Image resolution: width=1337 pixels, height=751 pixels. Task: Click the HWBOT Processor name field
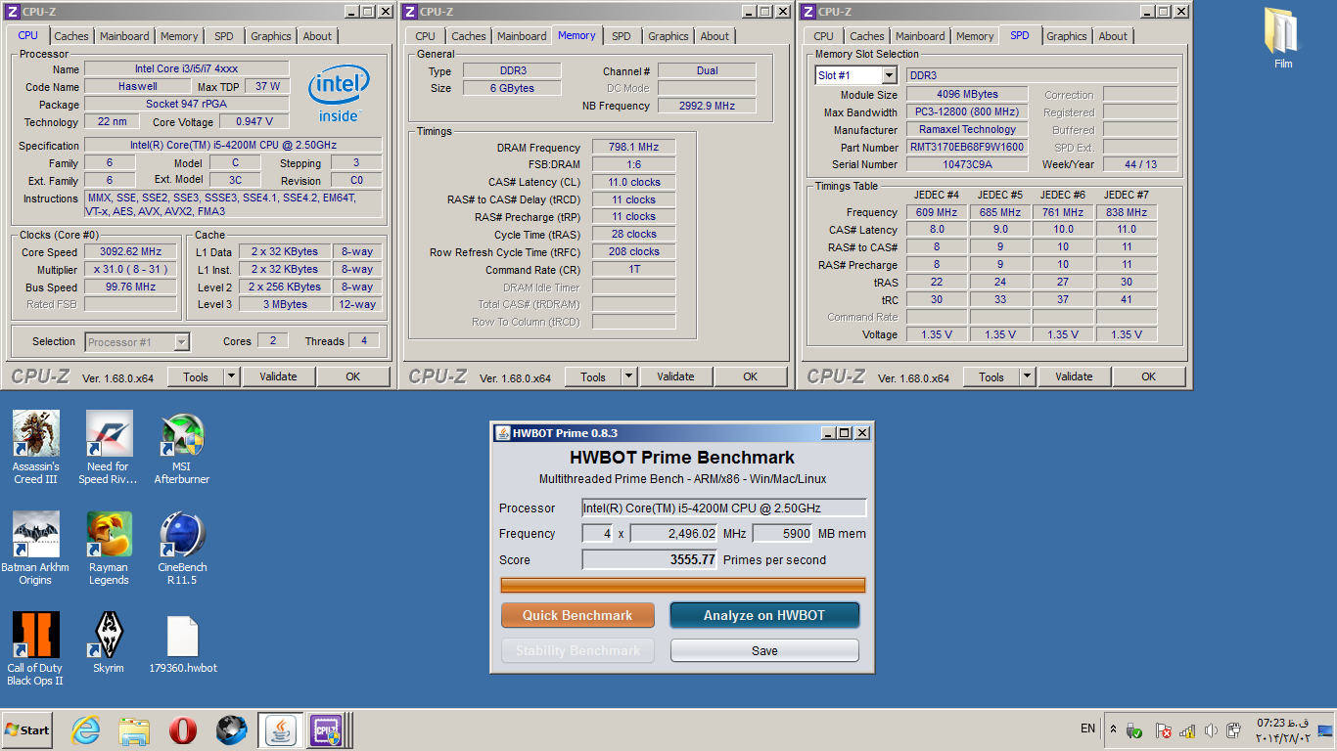click(724, 508)
